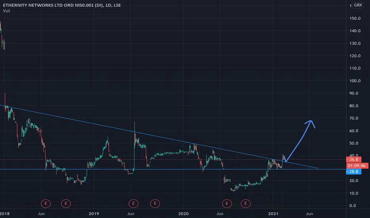Click the Jun label between 2018 and 2019
The height and width of the screenshot is (218, 370).
point(41,214)
